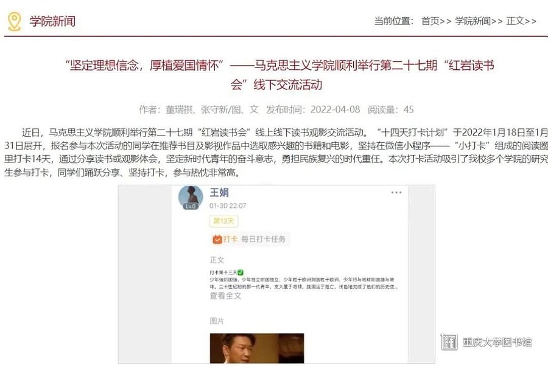Click 王娟's round avatar picture
Viewport: 548px width, 366px height.
tap(191, 197)
